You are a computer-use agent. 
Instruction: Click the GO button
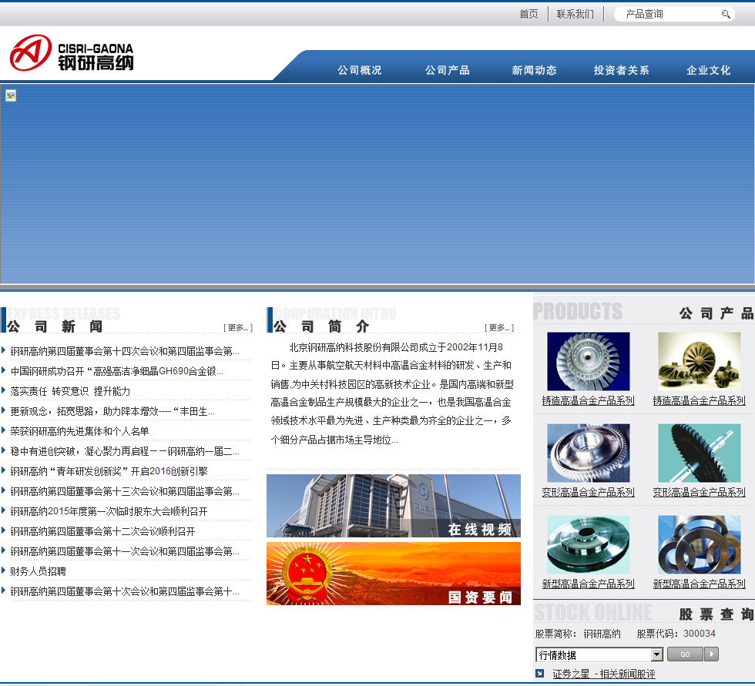tap(685, 654)
